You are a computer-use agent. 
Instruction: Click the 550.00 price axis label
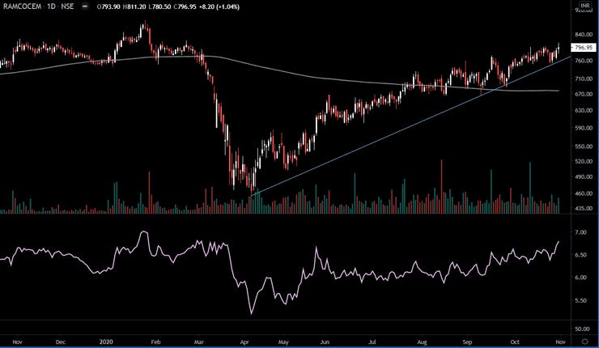point(584,146)
